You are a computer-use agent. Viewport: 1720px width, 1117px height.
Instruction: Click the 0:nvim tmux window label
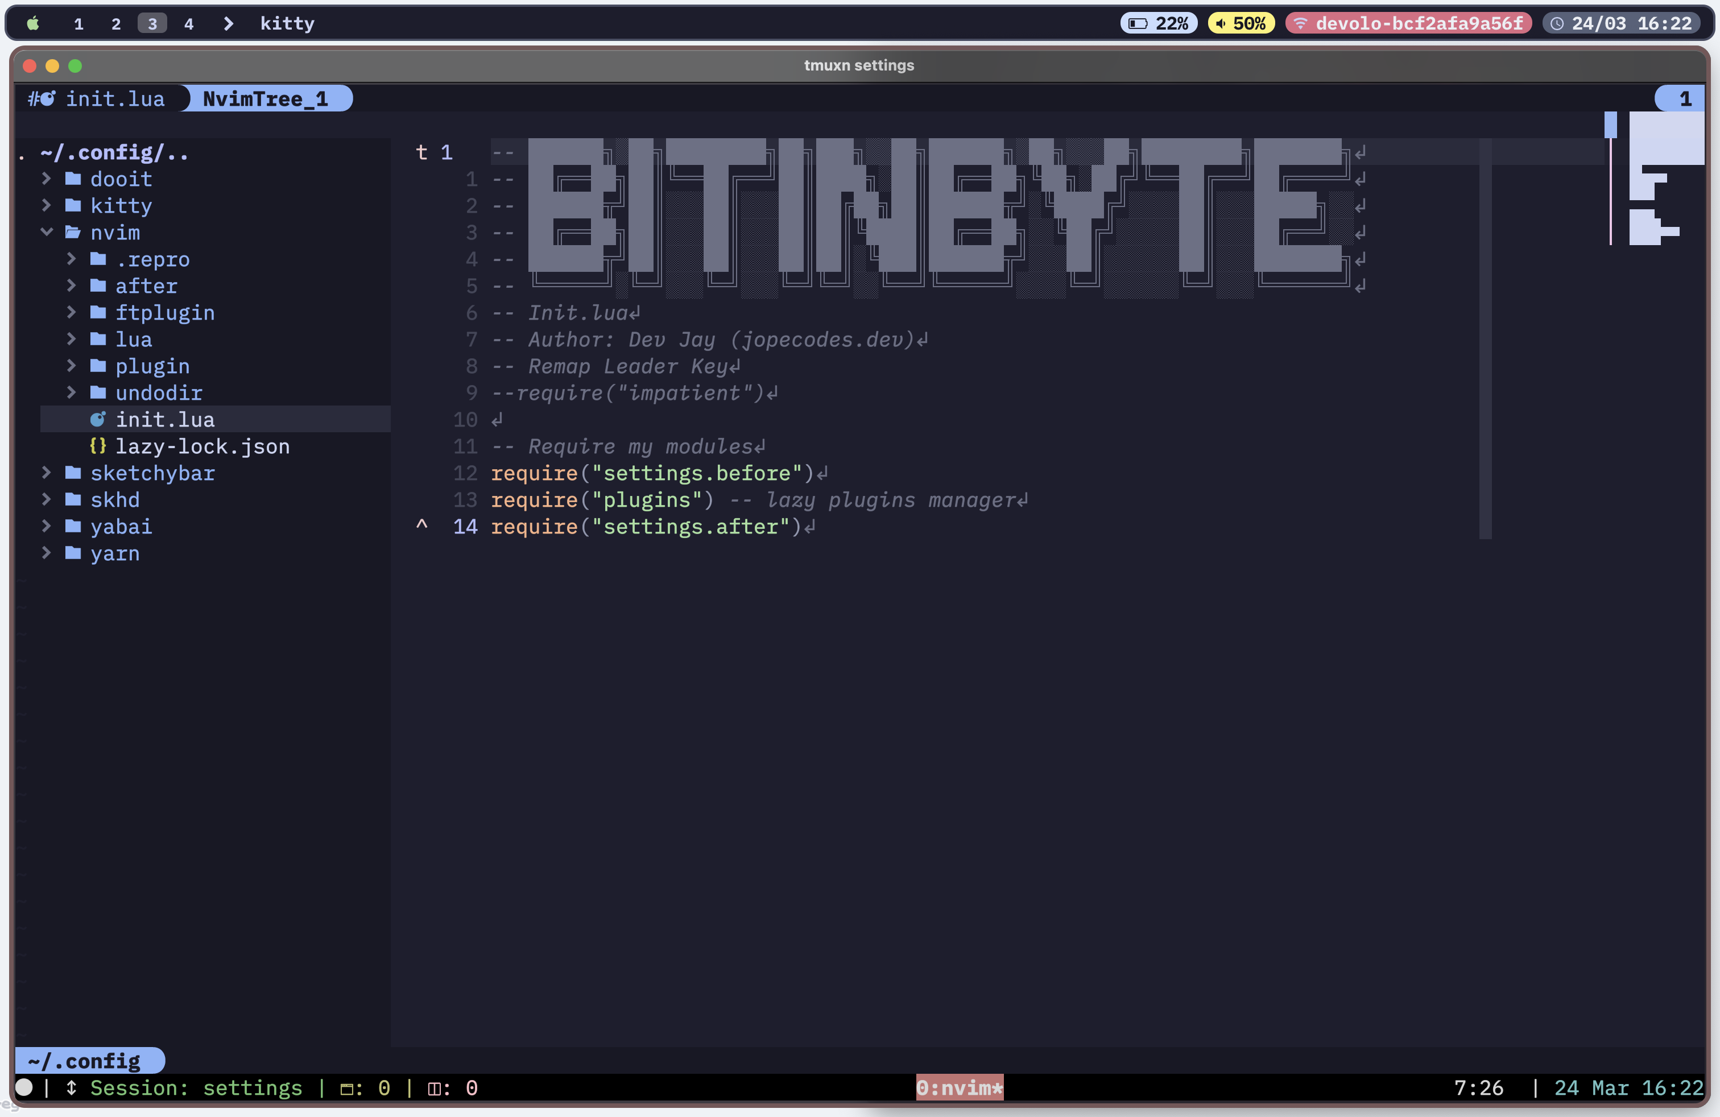[x=959, y=1087]
